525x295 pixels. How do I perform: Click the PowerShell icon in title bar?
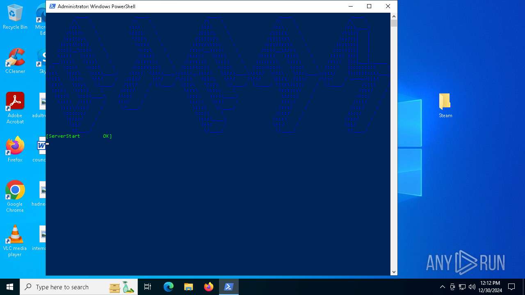(52, 6)
